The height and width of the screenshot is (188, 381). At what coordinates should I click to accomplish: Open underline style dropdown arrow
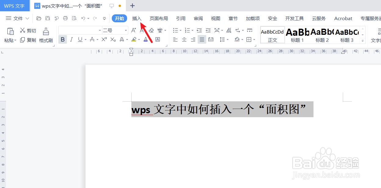[86, 40]
